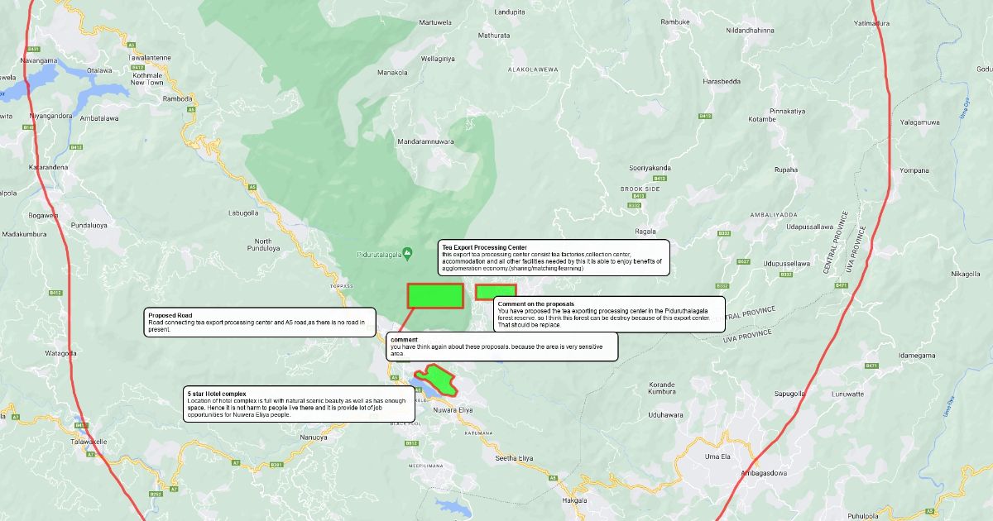
Task: Select the large green rectangle polygon
Action: (434, 296)
